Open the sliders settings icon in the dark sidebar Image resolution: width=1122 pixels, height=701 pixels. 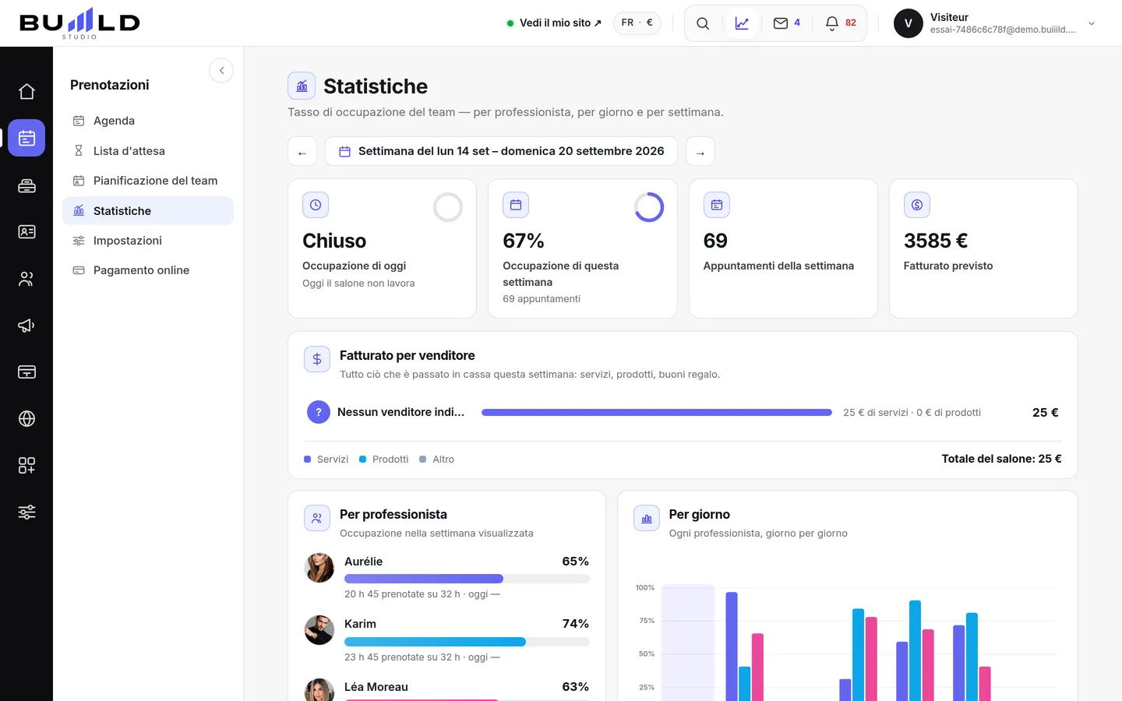pos(26,513)
